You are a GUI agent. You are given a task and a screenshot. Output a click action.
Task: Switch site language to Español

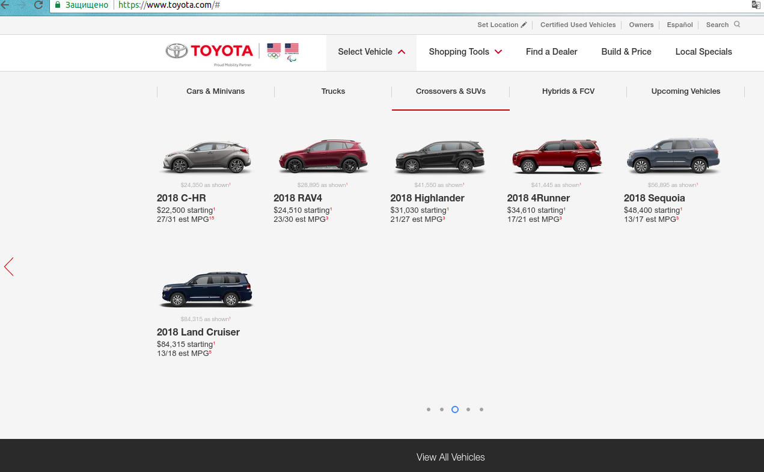tap(680, 25)
